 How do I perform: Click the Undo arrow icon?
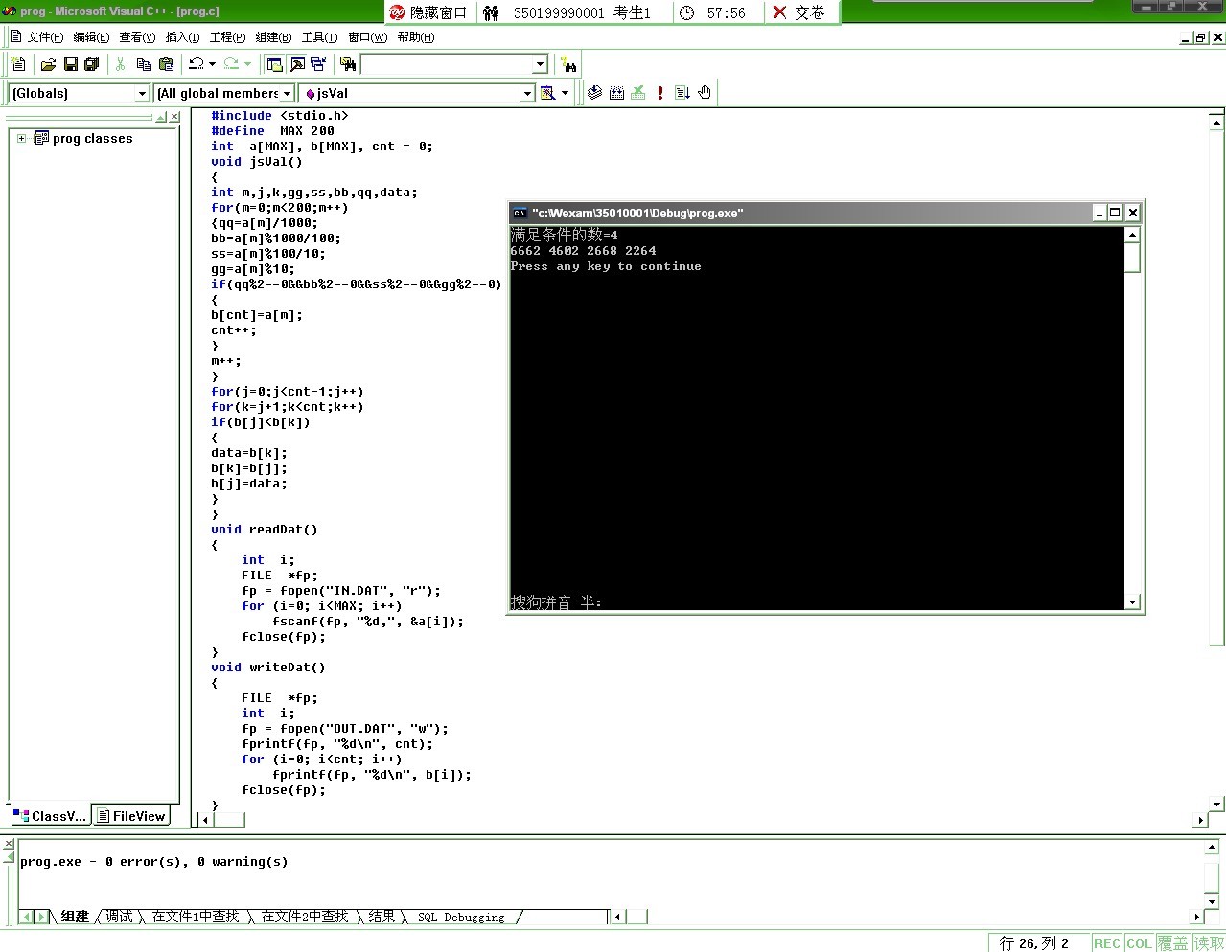pyautogui.click(x=197, y=64)
